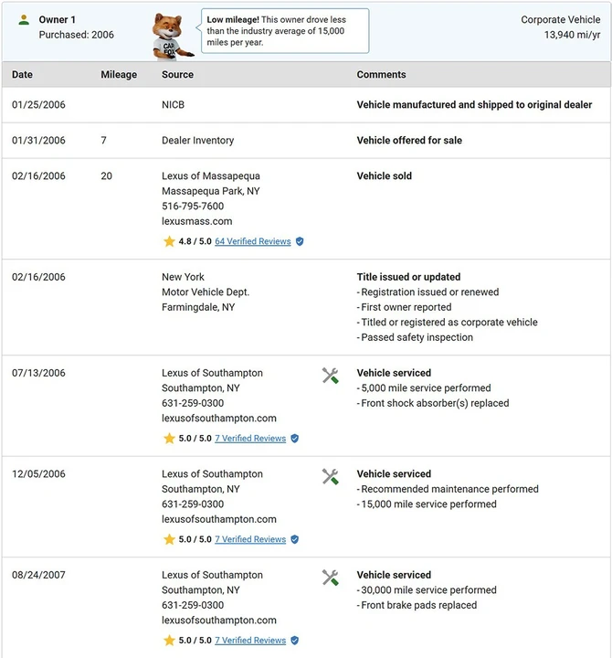Click the mileage value 20
612x658 pixels.
(107, 175)
